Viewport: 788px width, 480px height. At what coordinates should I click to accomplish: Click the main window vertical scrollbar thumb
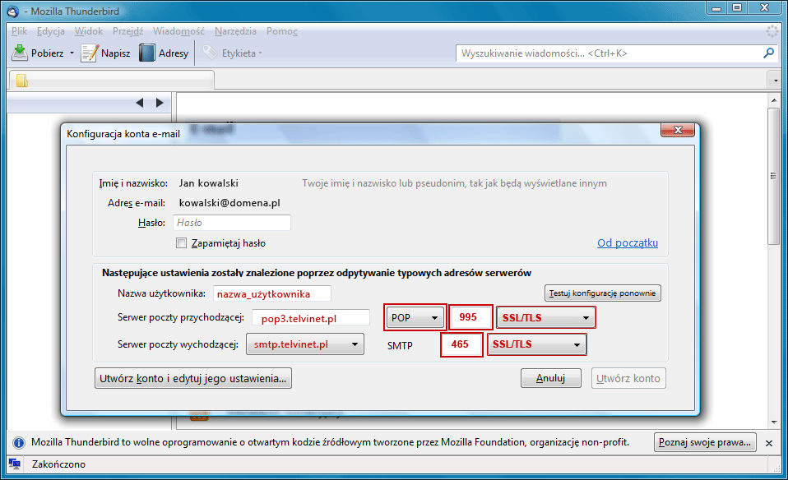(773, 176)
